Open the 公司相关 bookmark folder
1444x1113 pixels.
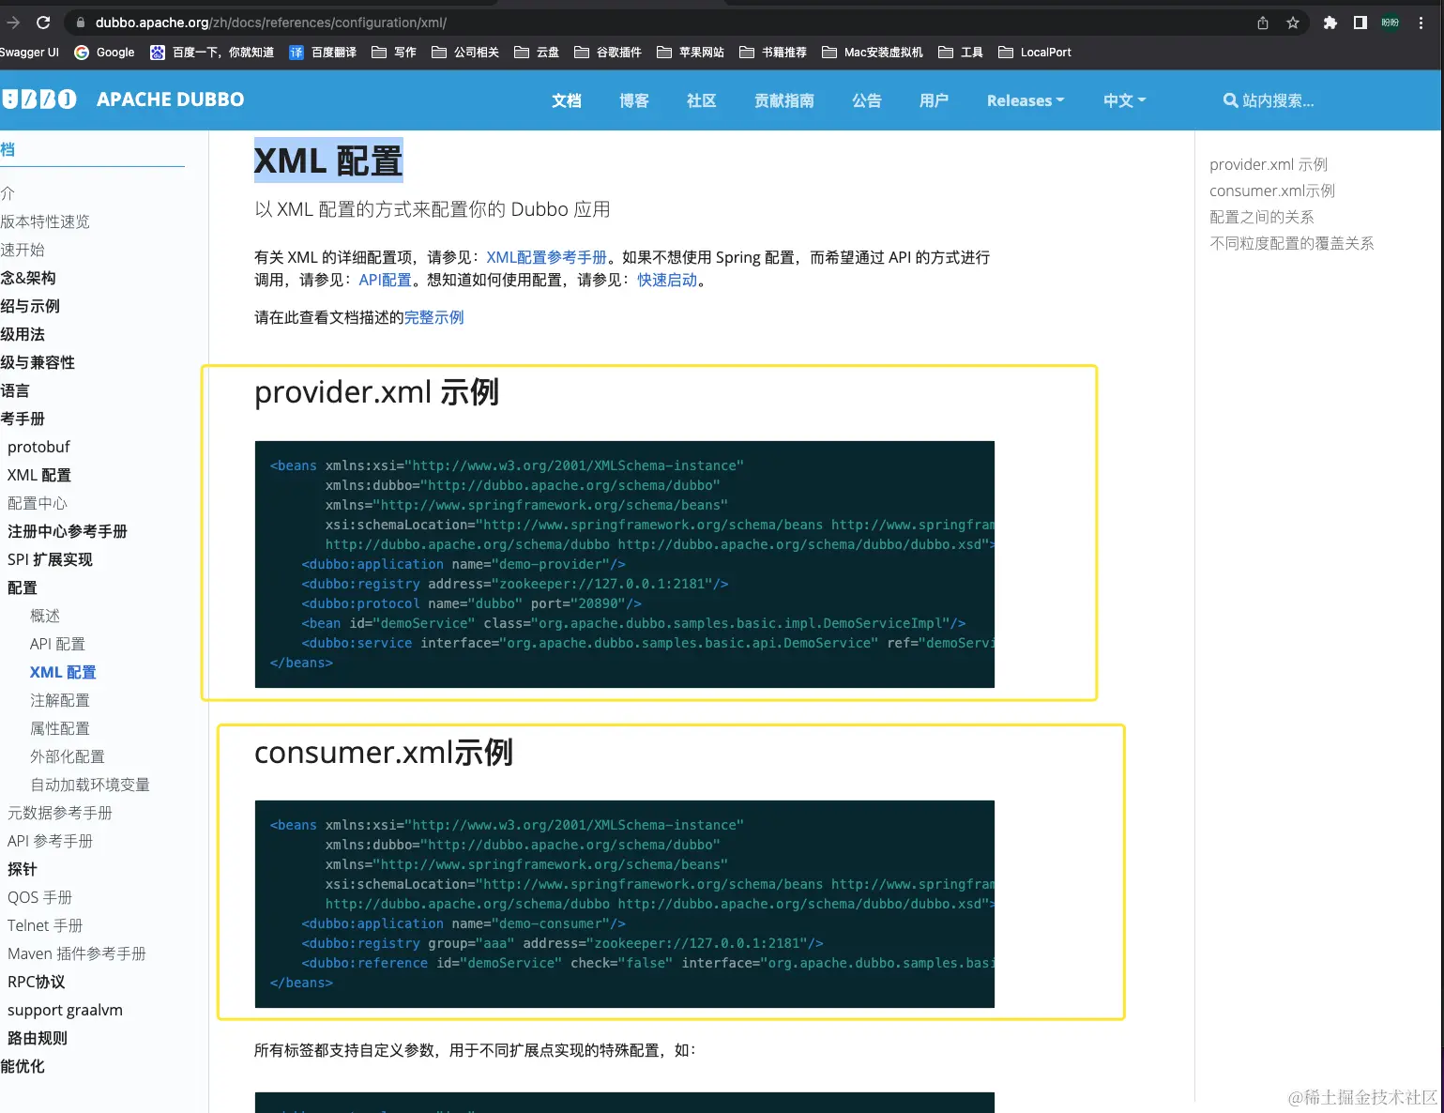(x=465, y=53)
